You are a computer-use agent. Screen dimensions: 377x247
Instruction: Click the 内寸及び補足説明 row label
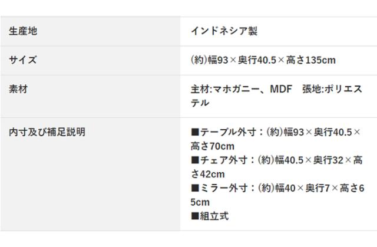pyautogui.click(x=47, y=132)
